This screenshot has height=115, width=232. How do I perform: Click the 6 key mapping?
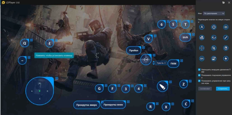(x=161, y=24)
